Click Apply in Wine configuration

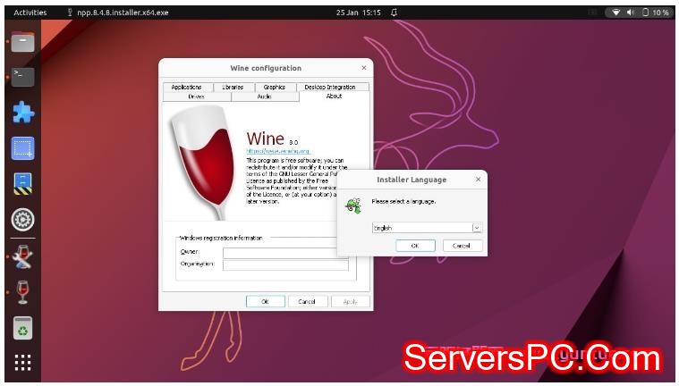(x=351, y=301)
